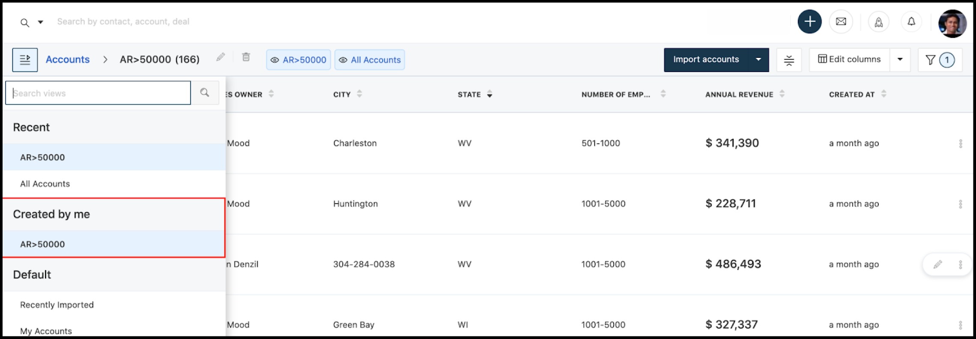Toggle the views sidebar menu icon
This screenshot has width=976, height=339.
pos(25,60)
